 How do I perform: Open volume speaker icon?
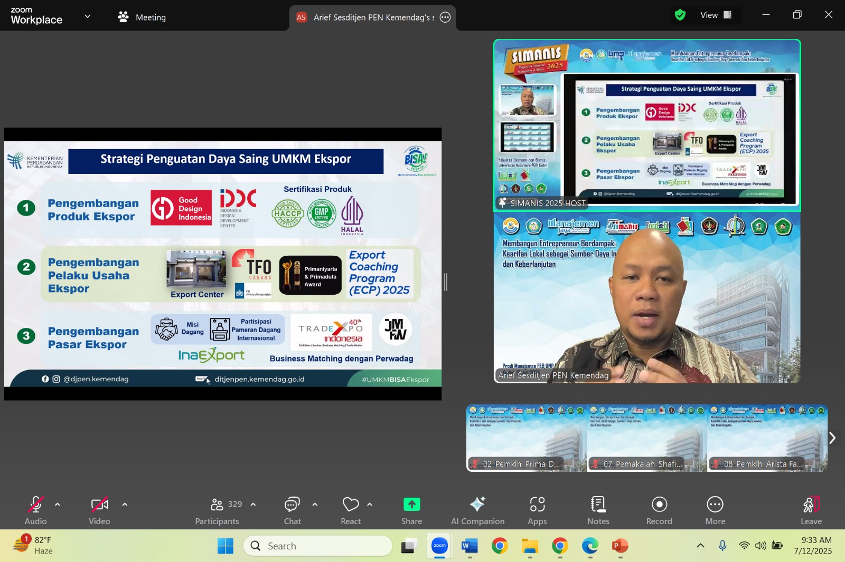[x=760, y=546]
